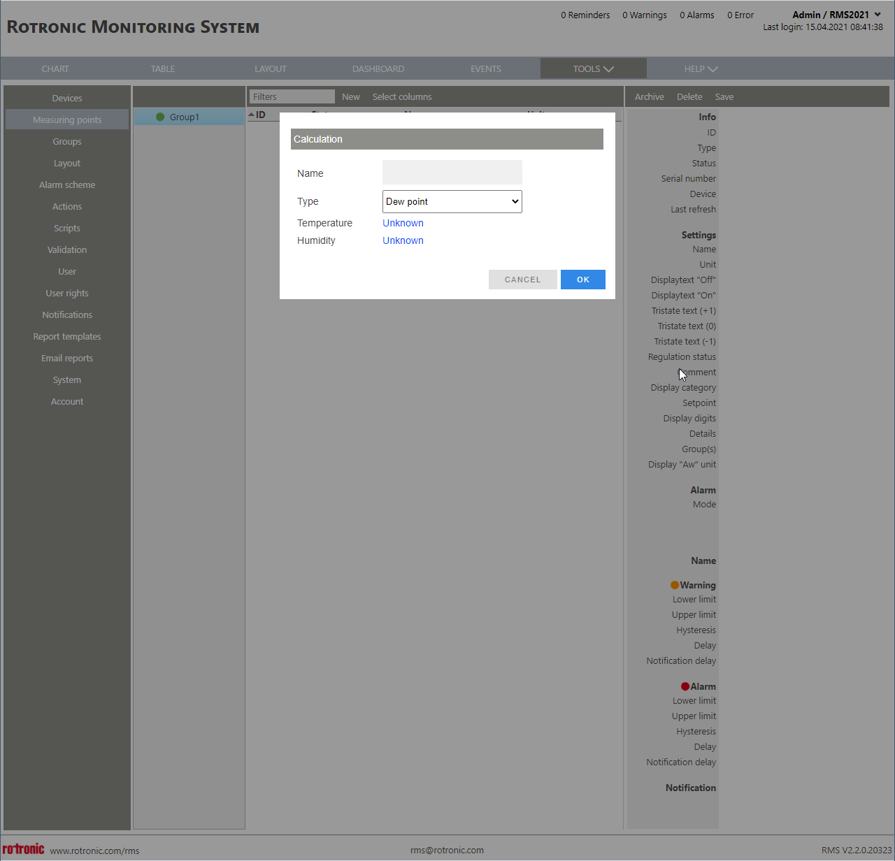Click the RMS V2.2.0.20323 version text
895x861 pixels.
click(x=857, y=850)
